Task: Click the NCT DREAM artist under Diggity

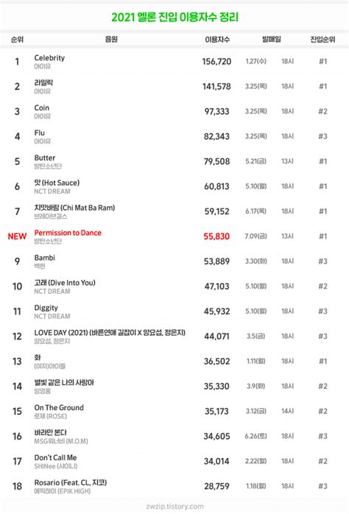Action: pos(52,317)
